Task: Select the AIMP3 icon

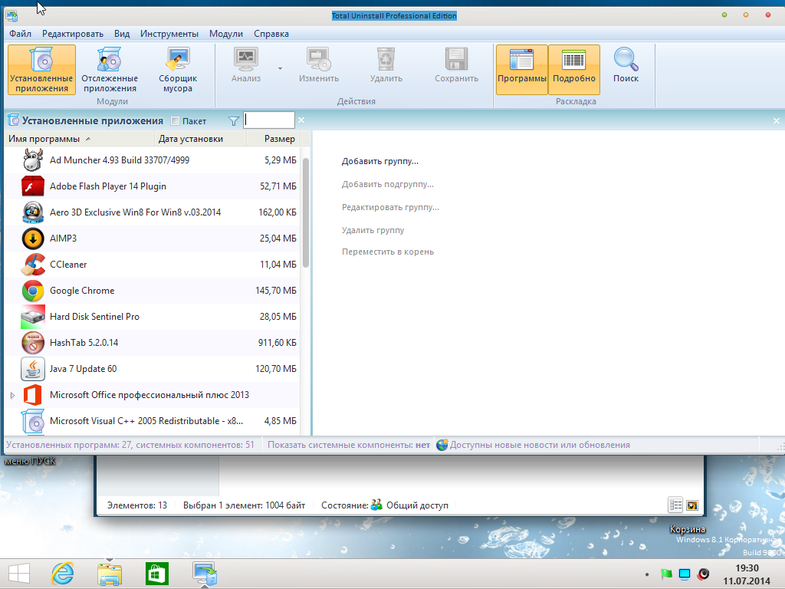Action: click(33, 239)
